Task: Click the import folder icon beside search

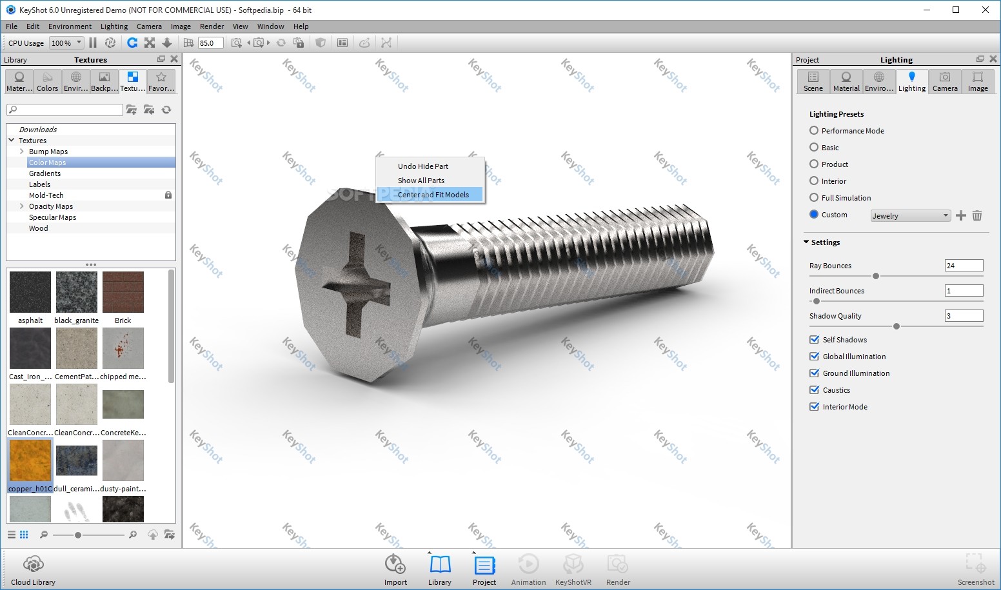Action: point(149,110)
